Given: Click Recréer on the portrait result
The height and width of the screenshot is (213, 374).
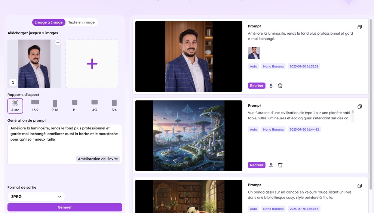Looking at the screenshot, I should pyautogui.click(x=257, y=86).
